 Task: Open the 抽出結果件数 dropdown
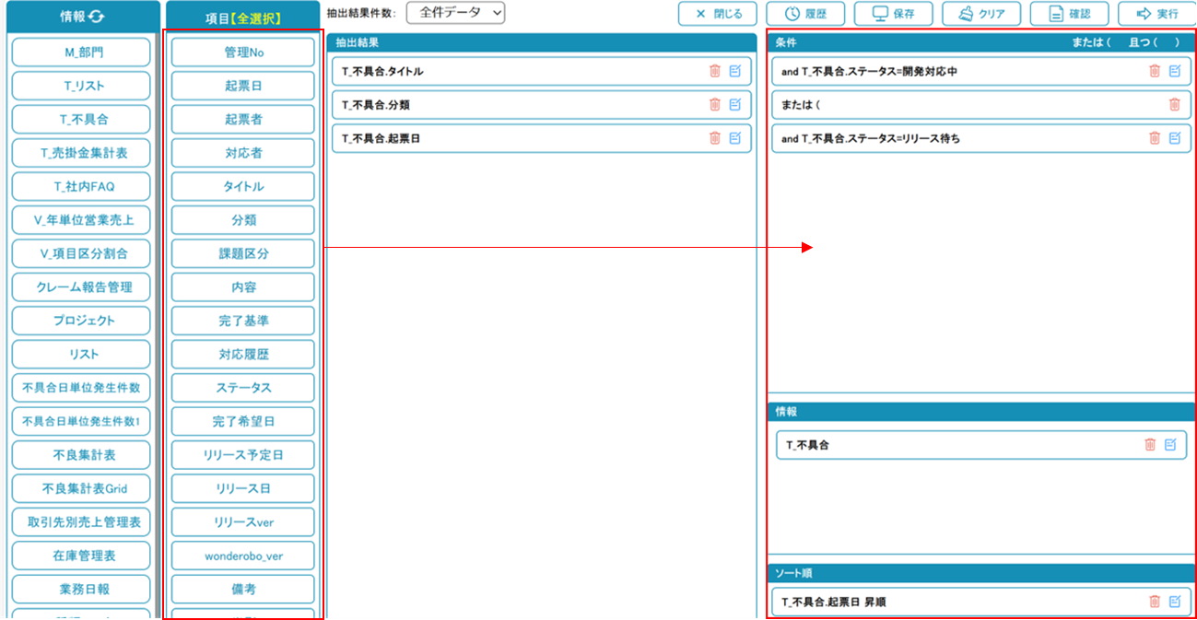[x=455, y=13]
